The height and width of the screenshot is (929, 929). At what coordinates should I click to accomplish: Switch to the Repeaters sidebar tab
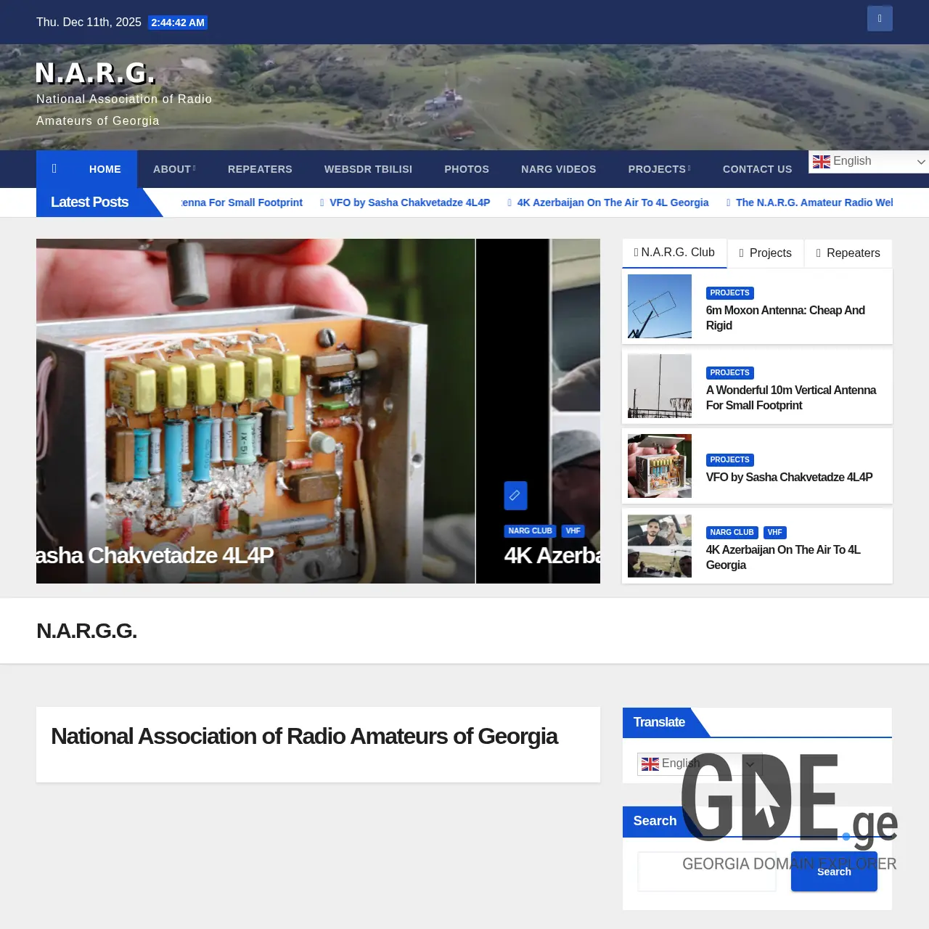853,253
